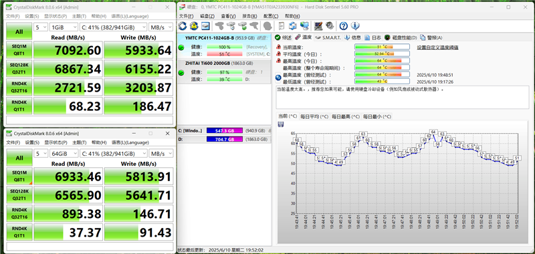
Task: Click the green health check icon for ZHITAI disk
Action: (181, 73)
